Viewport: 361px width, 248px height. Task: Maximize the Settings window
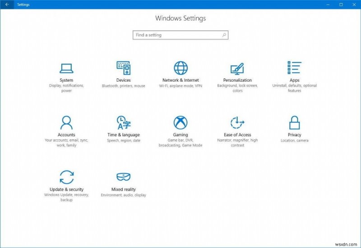tap(341, 5)
